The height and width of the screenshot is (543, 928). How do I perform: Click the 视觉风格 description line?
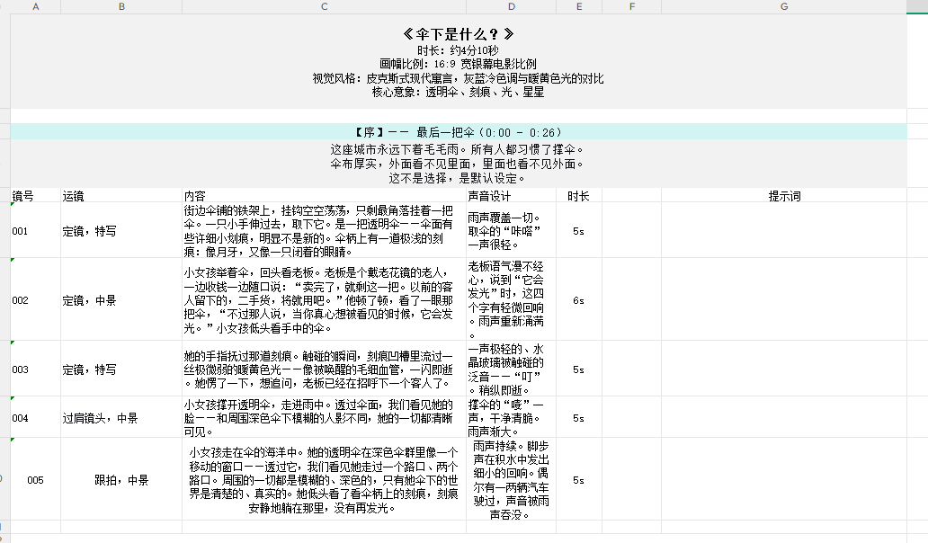click(x=458, y=78)
